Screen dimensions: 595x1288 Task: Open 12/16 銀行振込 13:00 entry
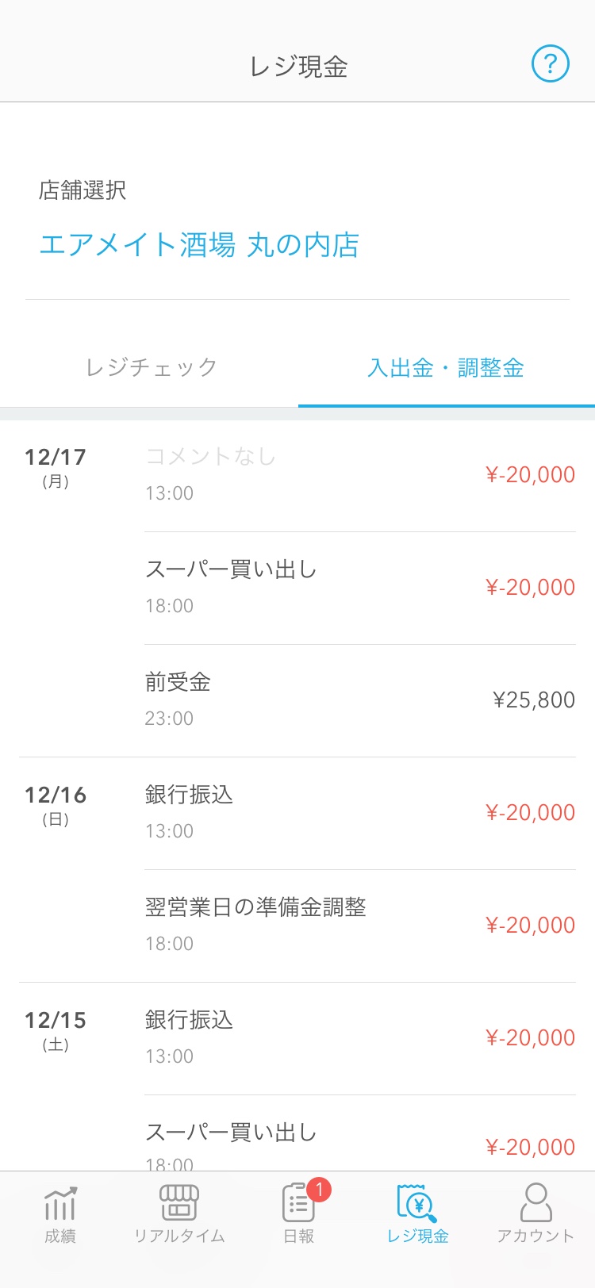(360, 813)
